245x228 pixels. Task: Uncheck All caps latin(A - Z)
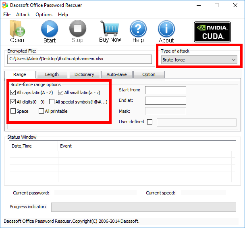click(x=13, y=93)
